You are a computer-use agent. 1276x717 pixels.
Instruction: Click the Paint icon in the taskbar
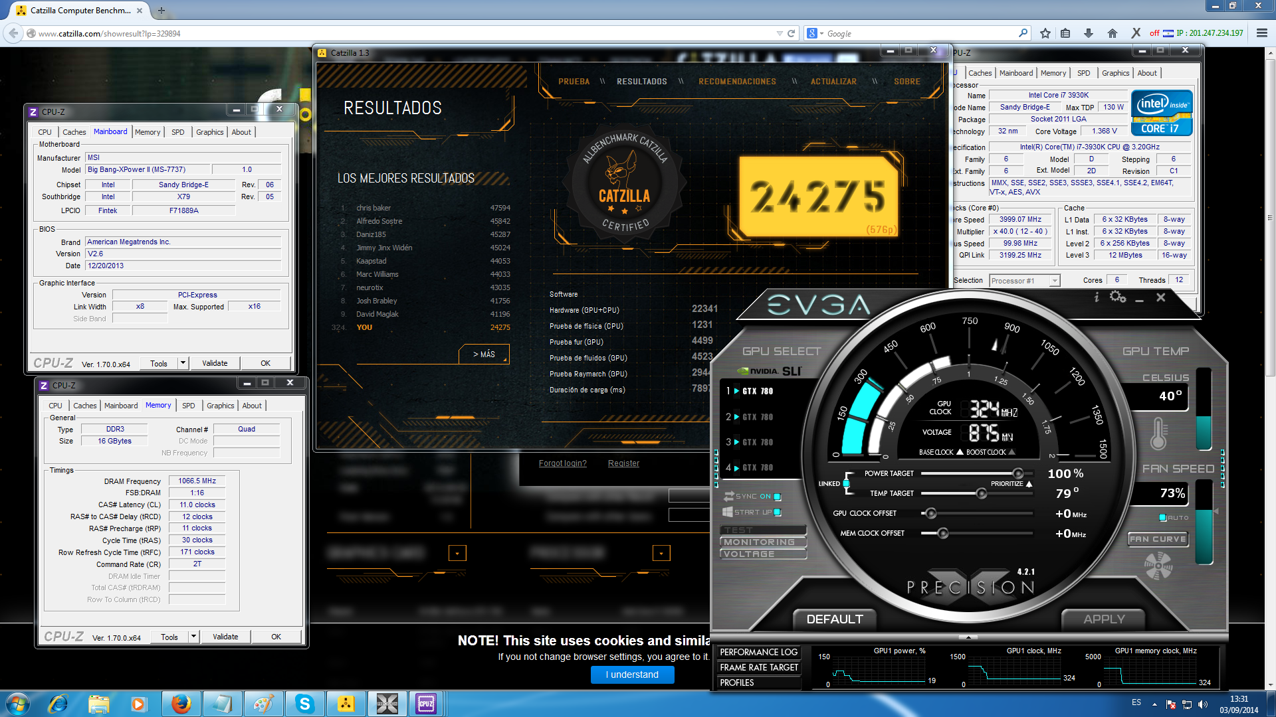(263, 704)
